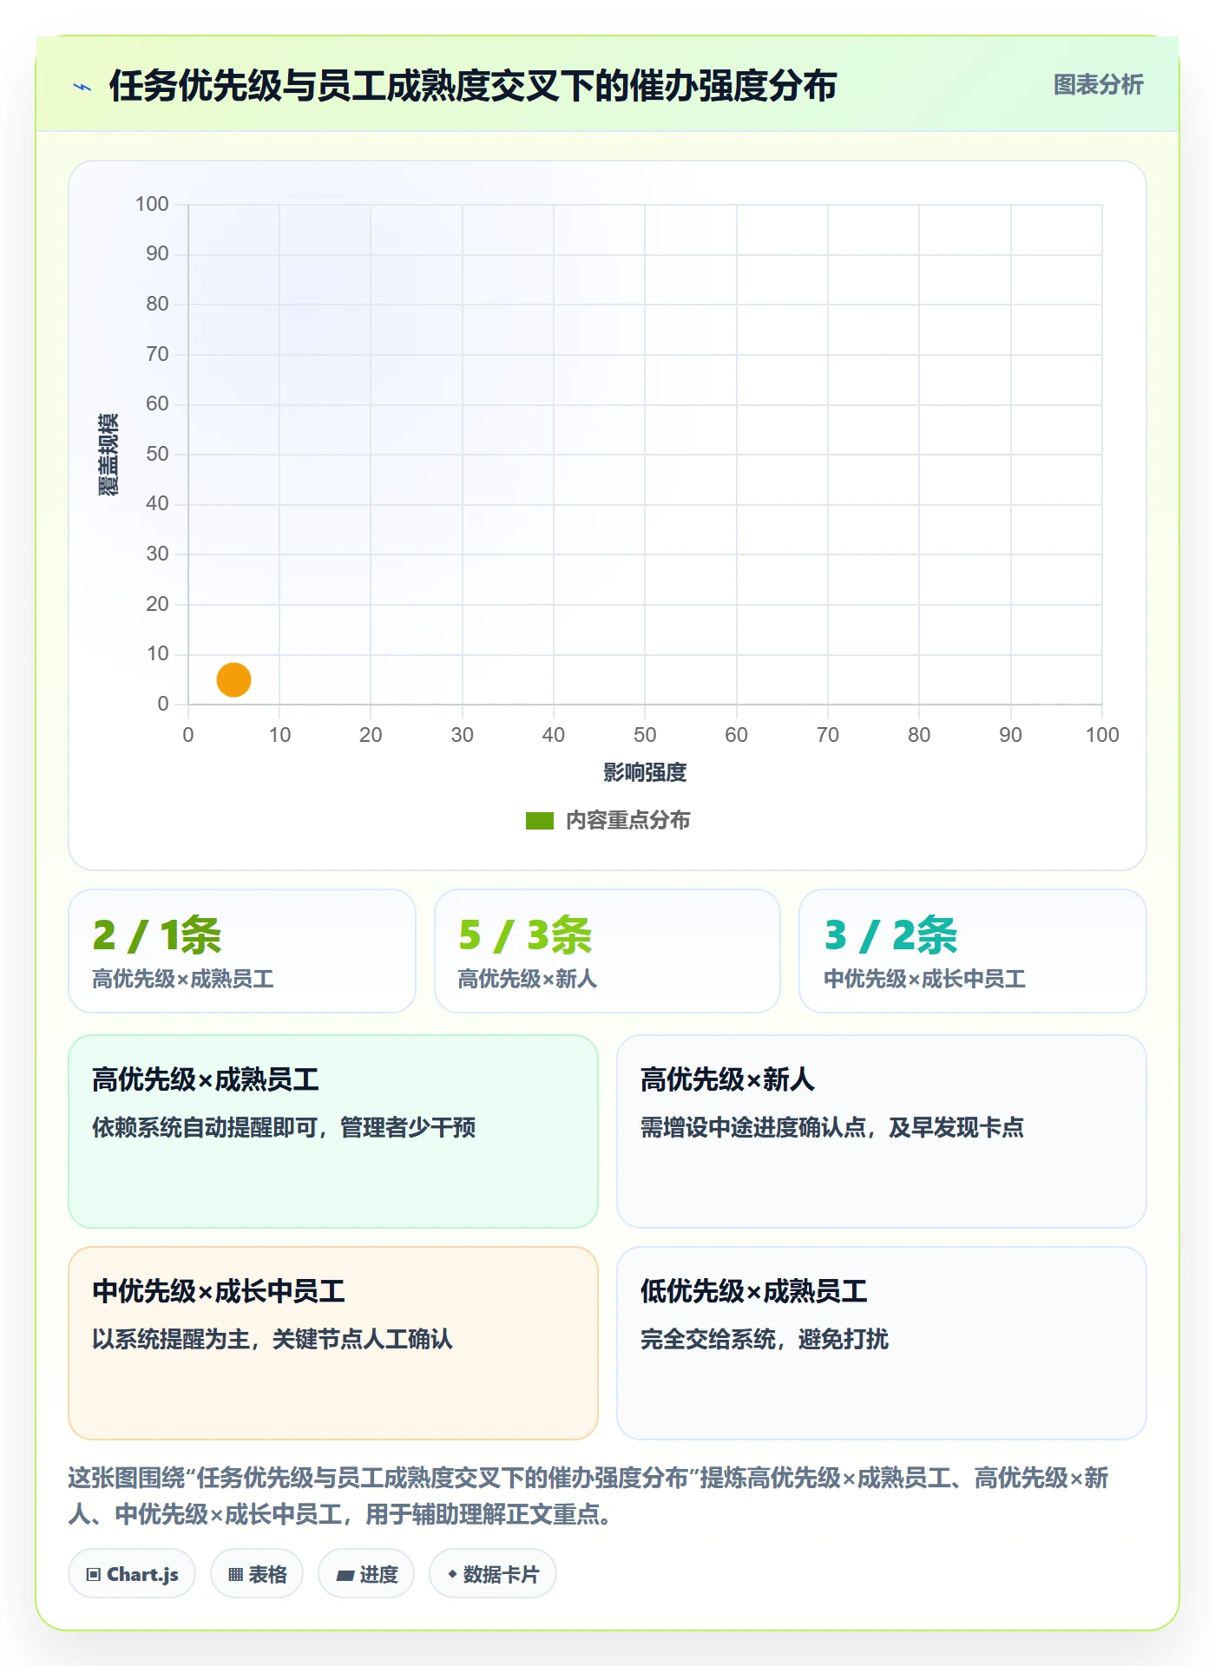Click the x-axis tick label 50
Viewport: 1215px width, 1666px height.
tap(645, 735)
